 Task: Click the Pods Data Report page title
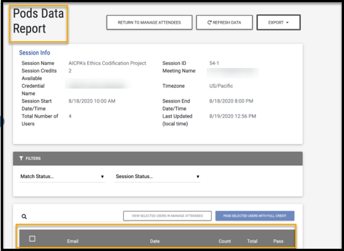click(38, 21)
